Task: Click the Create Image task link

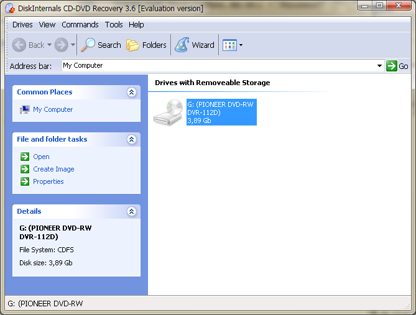Action: (53, 169)
